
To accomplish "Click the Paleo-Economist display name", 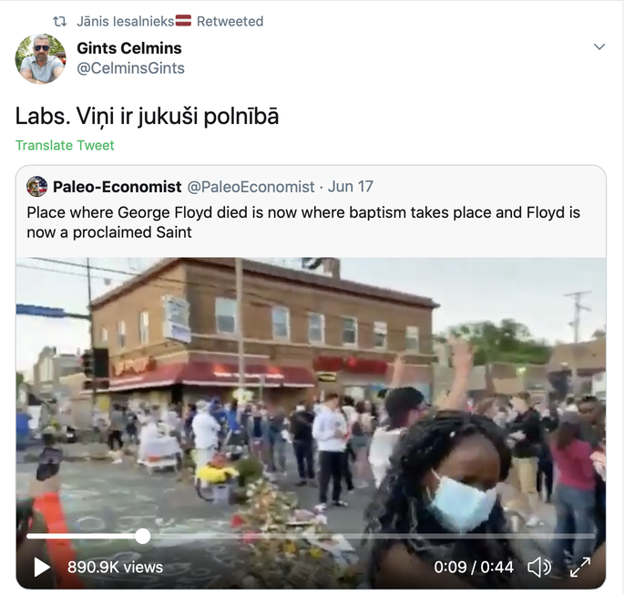I will click(117, 187).
